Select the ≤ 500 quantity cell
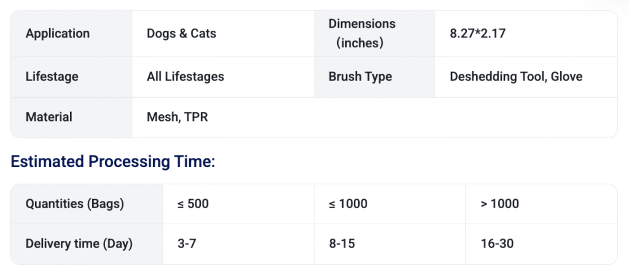This screenshot has width=629, height=277. [x=193, y=203]
